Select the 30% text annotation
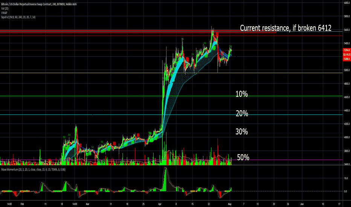Viewport: 351px width, 207px height. pos(241,131)
